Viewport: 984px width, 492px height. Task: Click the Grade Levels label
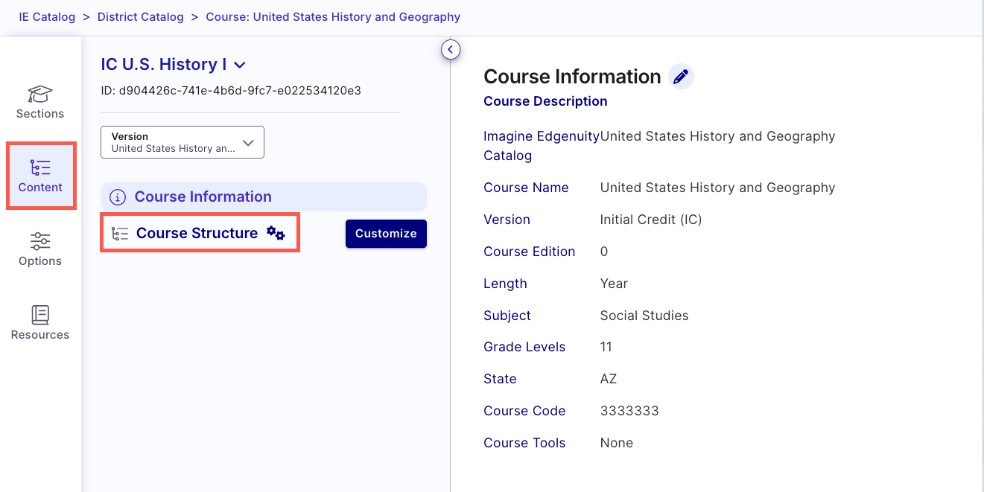[524, 347]
